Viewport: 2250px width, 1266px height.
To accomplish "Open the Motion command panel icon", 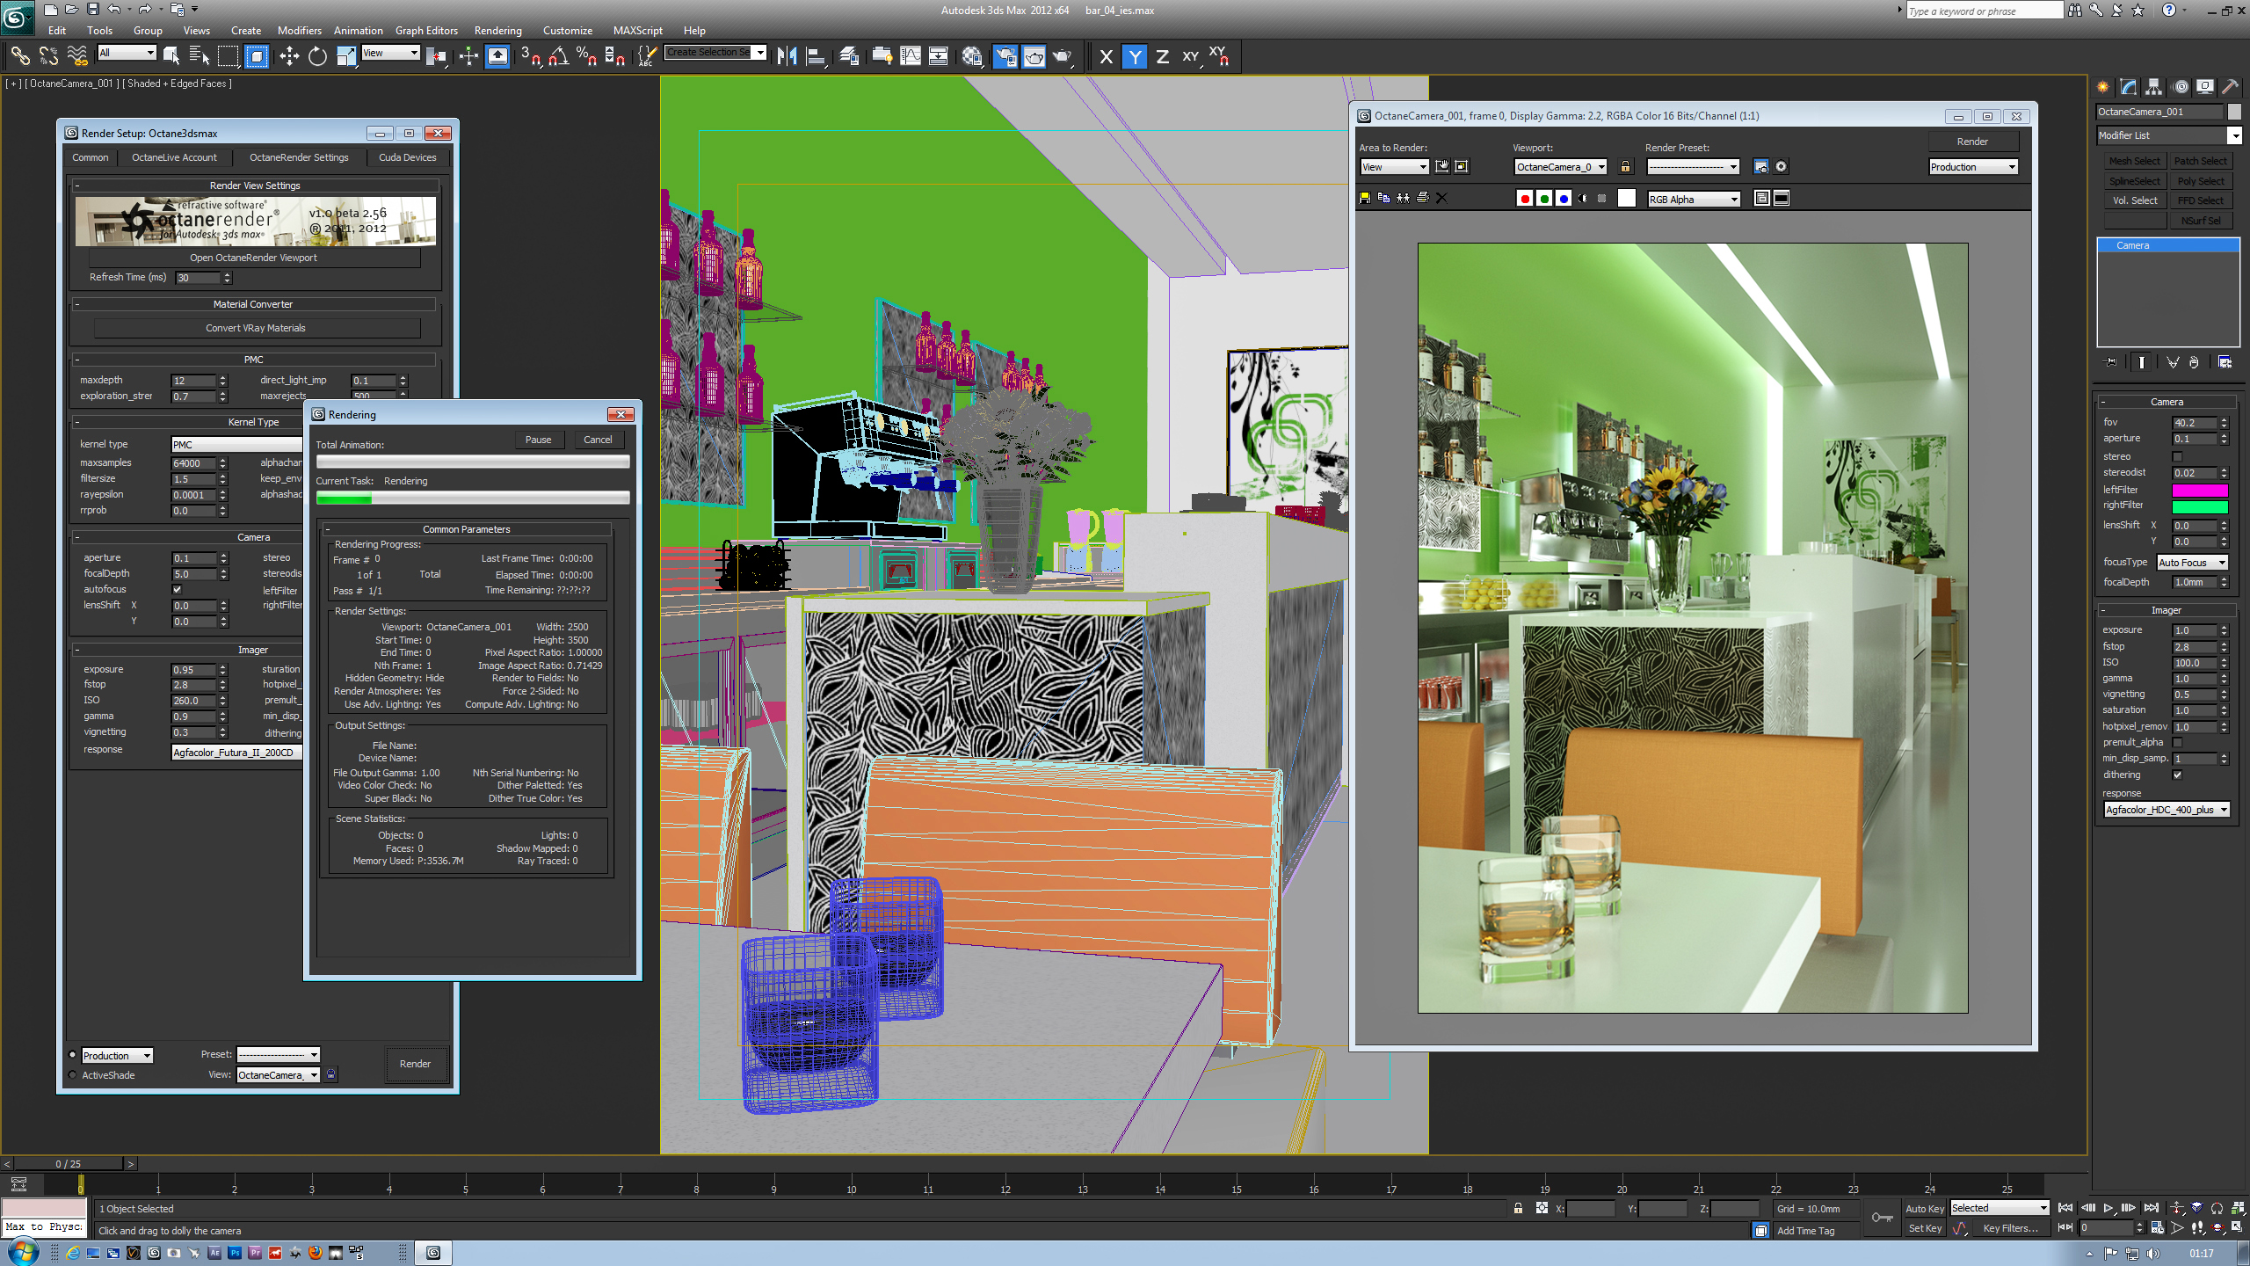I will point(2181,87).
